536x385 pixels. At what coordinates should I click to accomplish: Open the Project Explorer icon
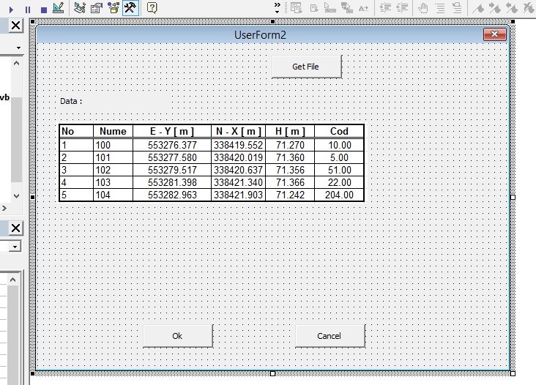[80, 8]
